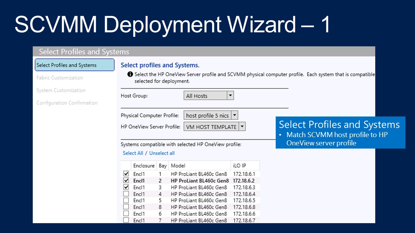Click iLO IP 172.18.6.6 cell
The image size is (415, 233).
(244, 214)
